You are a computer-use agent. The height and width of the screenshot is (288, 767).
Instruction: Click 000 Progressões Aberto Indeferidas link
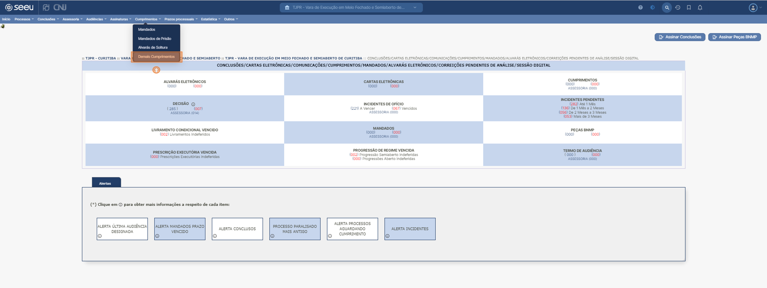tap(383, 159)
